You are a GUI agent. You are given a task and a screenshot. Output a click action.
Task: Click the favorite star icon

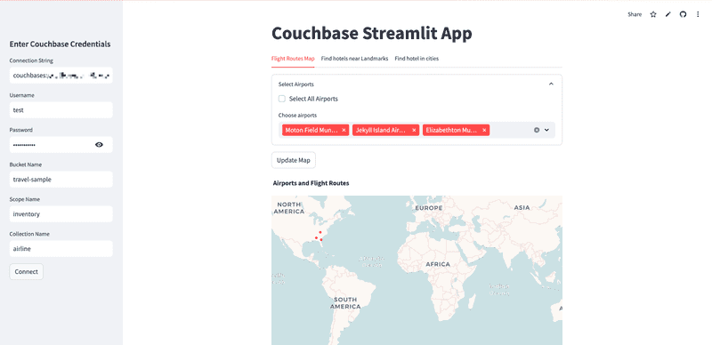pyautogui.click(x=653, y=14)
